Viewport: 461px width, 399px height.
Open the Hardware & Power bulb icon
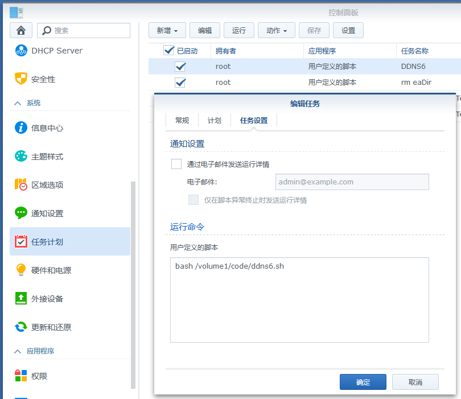(x=21, y=270)
